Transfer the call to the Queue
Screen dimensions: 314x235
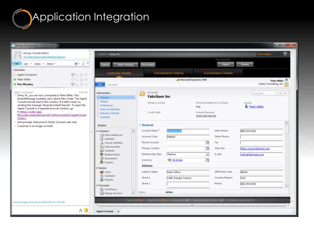point(245,64)
